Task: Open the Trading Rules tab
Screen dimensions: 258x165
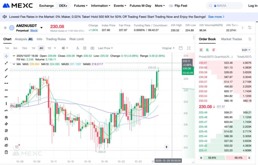Action: [x=56, y=39]
